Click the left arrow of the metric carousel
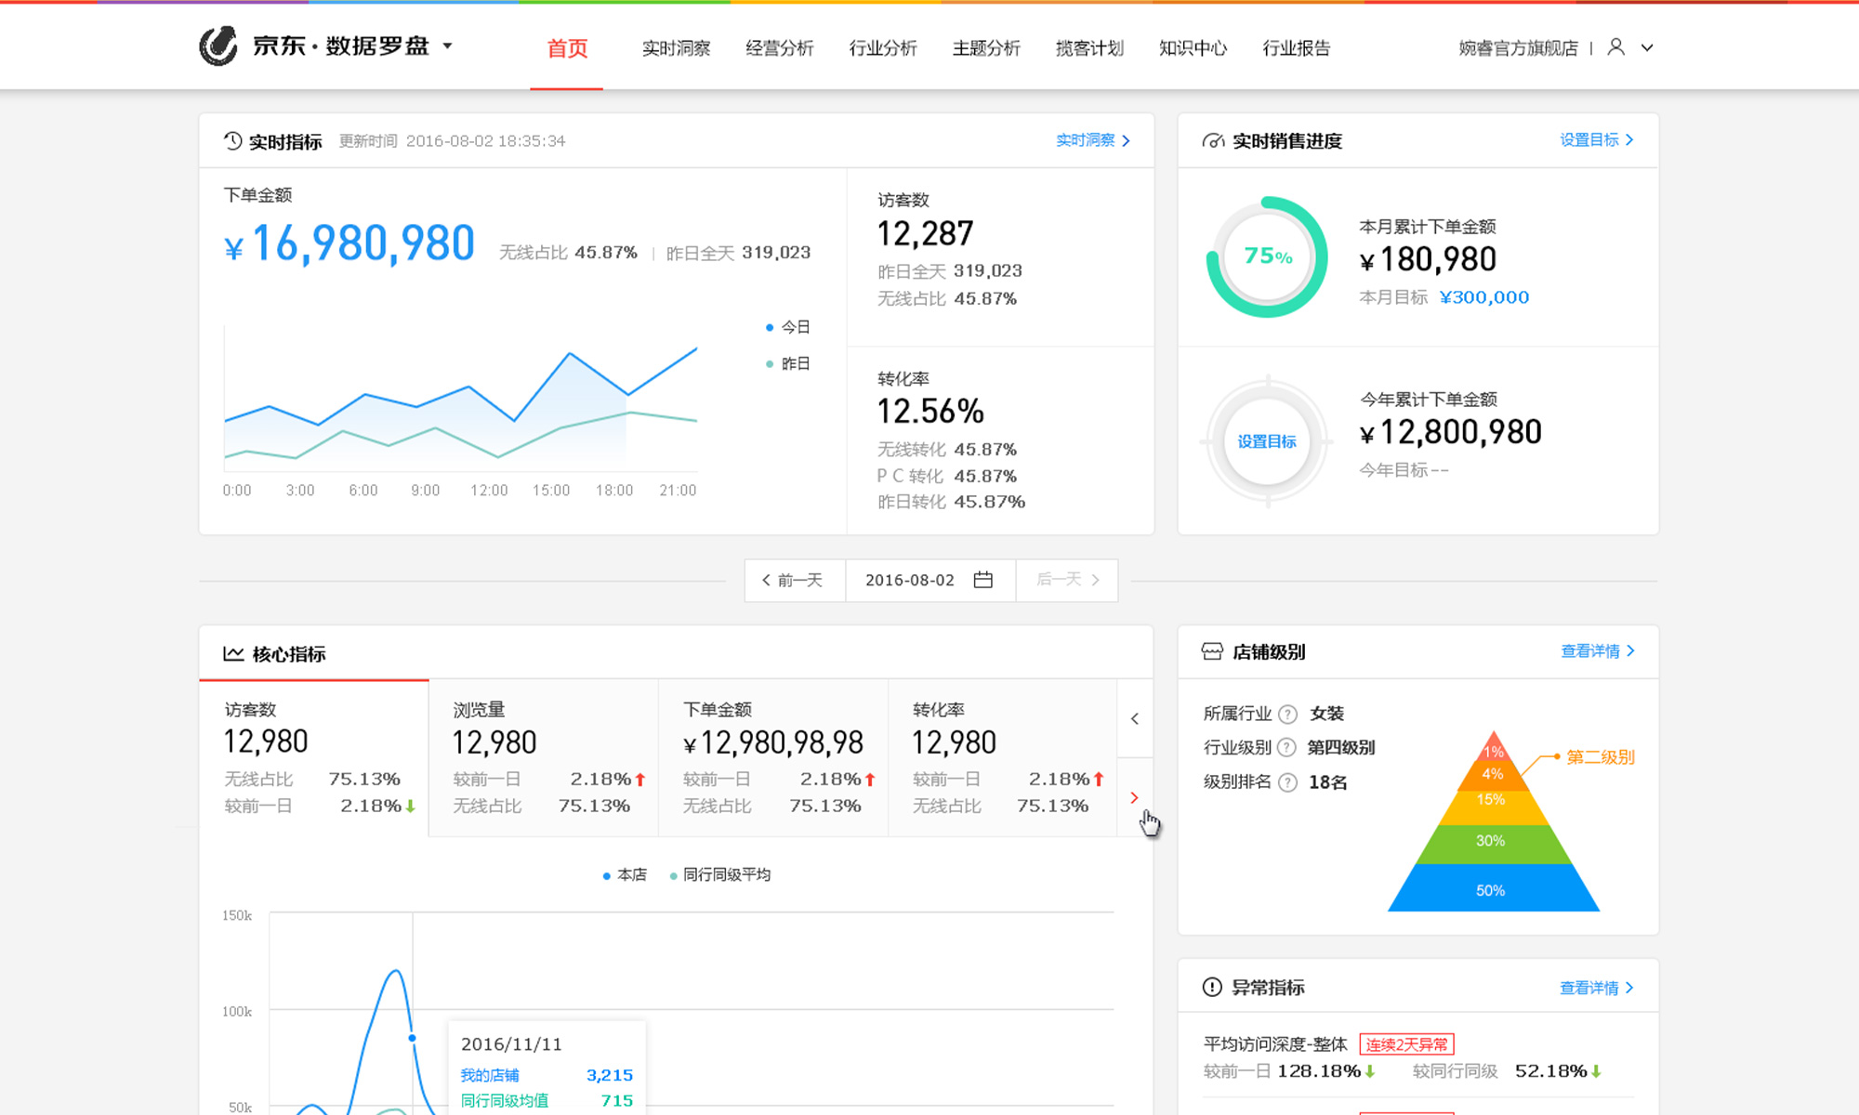Image resolution: width=1859 pixels, height=1115 pixels. click(1135, 718)
